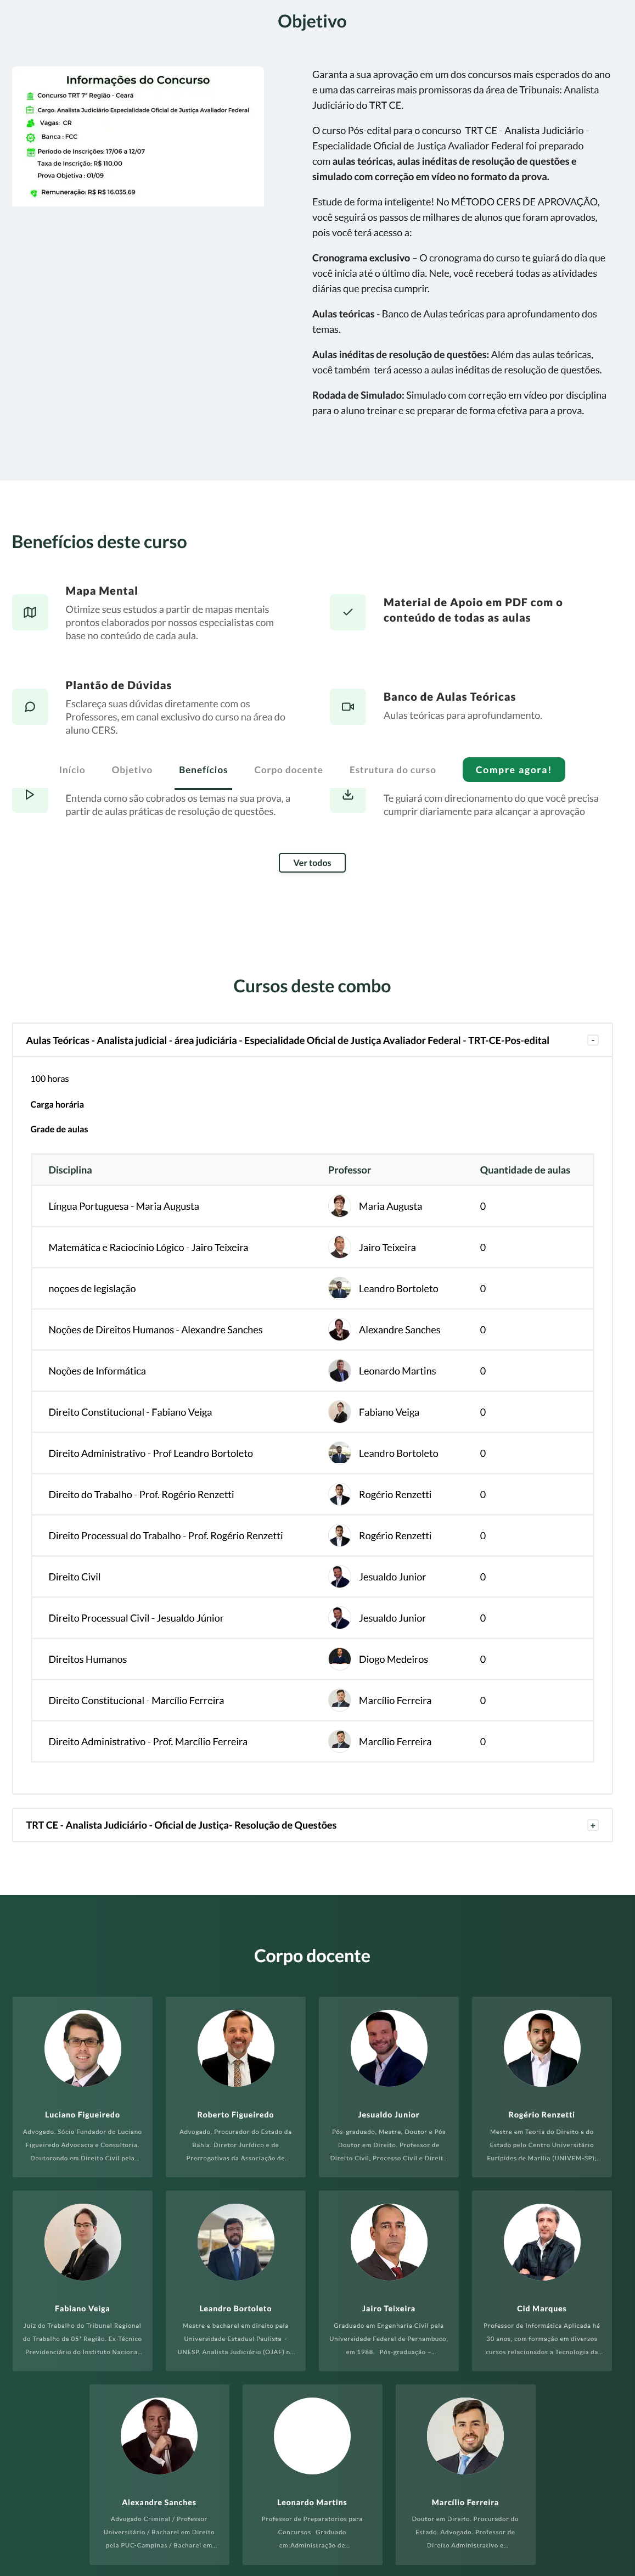Click Maria Augusta's avatar in the table
The image size is (635, 2576).
coord(340,1206)
